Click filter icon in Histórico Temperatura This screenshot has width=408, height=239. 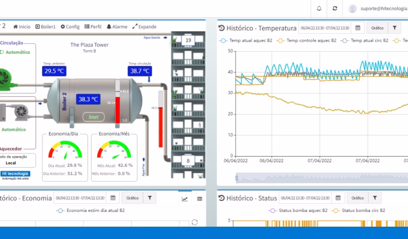(x=394, y=28)
